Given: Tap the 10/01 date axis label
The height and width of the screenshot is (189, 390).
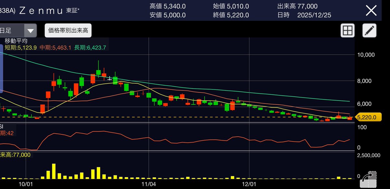Looking at the screenshot, I should coord(26,184).
